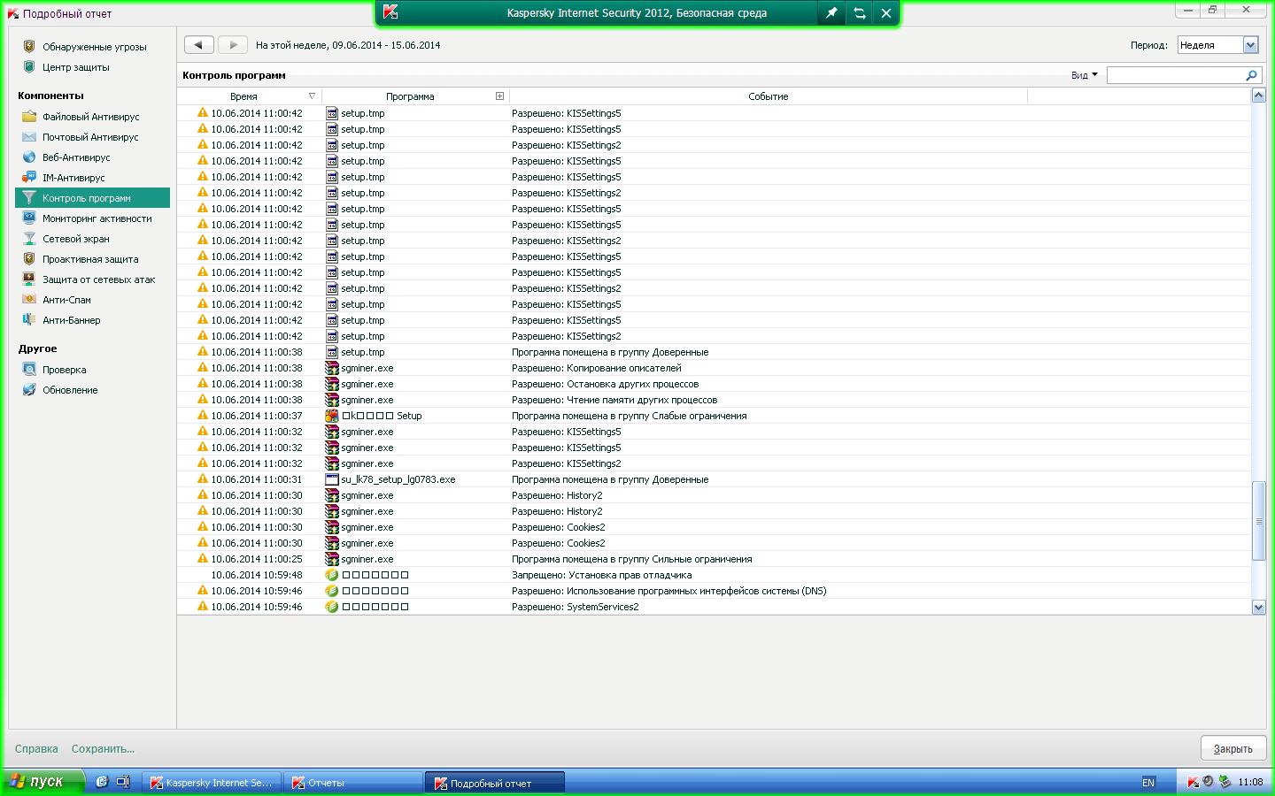The image size is (1275, 796).
Task: Select Обнаруженные угрозы in sidebar
Action: (94, 47)
